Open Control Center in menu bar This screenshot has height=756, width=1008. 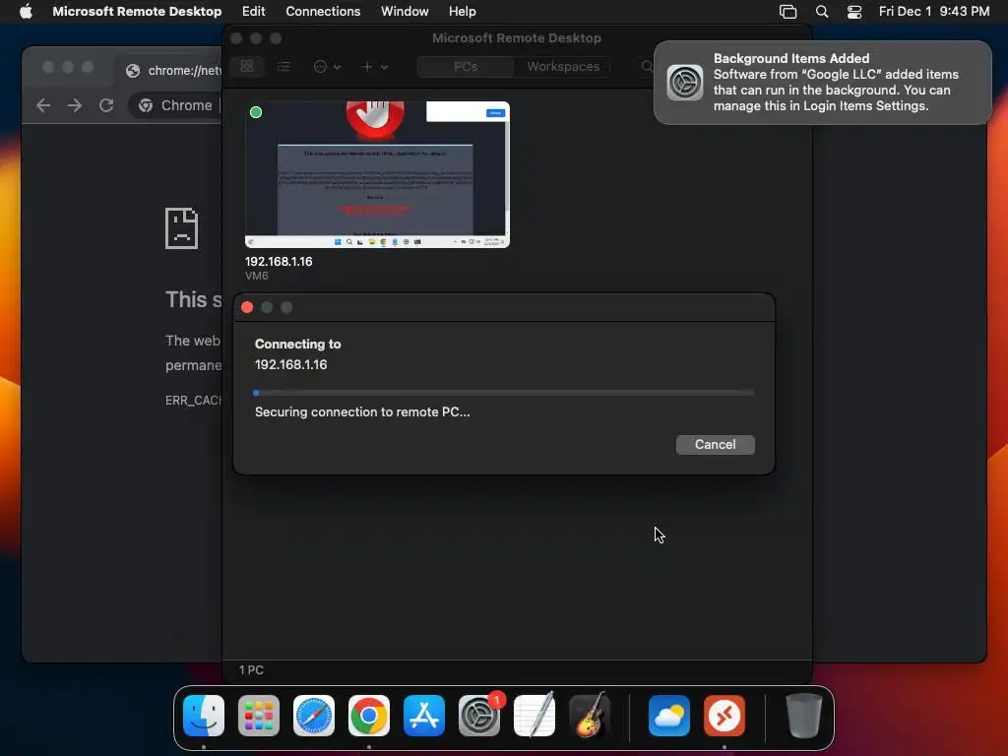854,12
